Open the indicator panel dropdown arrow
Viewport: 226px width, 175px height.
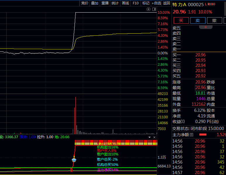pyautogui.click(x=150, y=137)
